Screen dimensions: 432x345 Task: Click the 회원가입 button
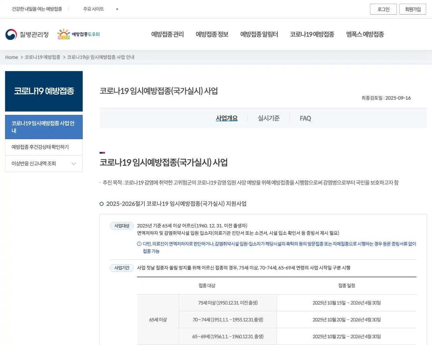point(413,9)
